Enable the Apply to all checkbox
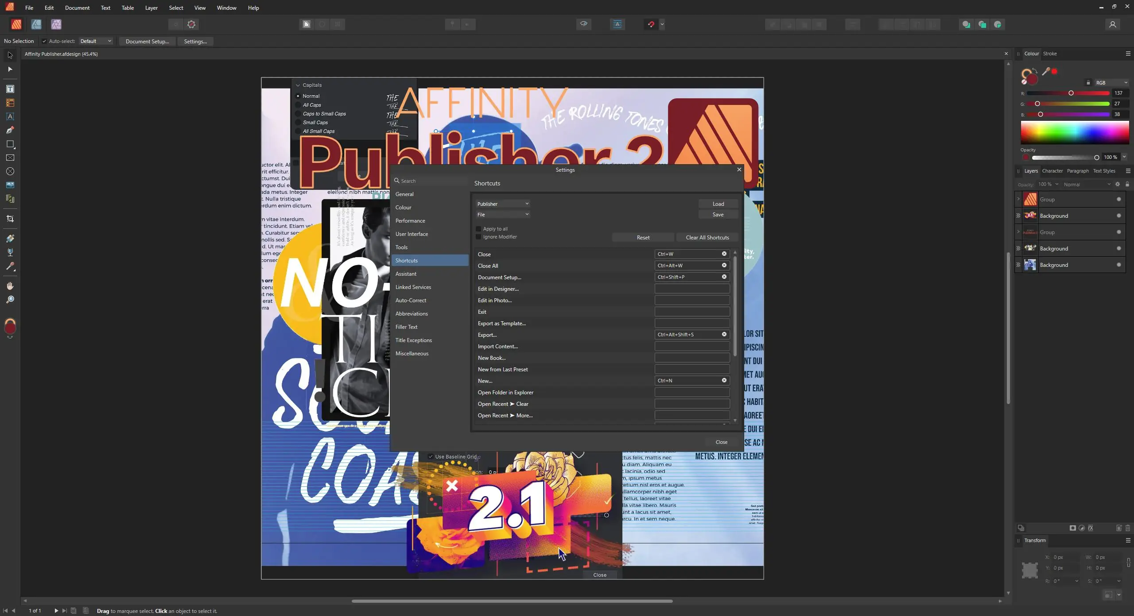1134x616 pixels. [478, 229]
